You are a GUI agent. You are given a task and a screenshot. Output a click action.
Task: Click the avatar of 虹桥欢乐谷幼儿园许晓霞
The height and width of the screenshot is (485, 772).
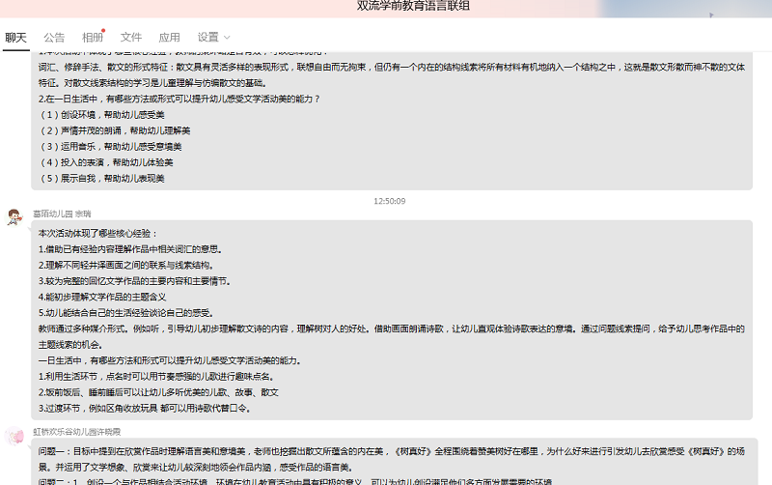[15, 435]
